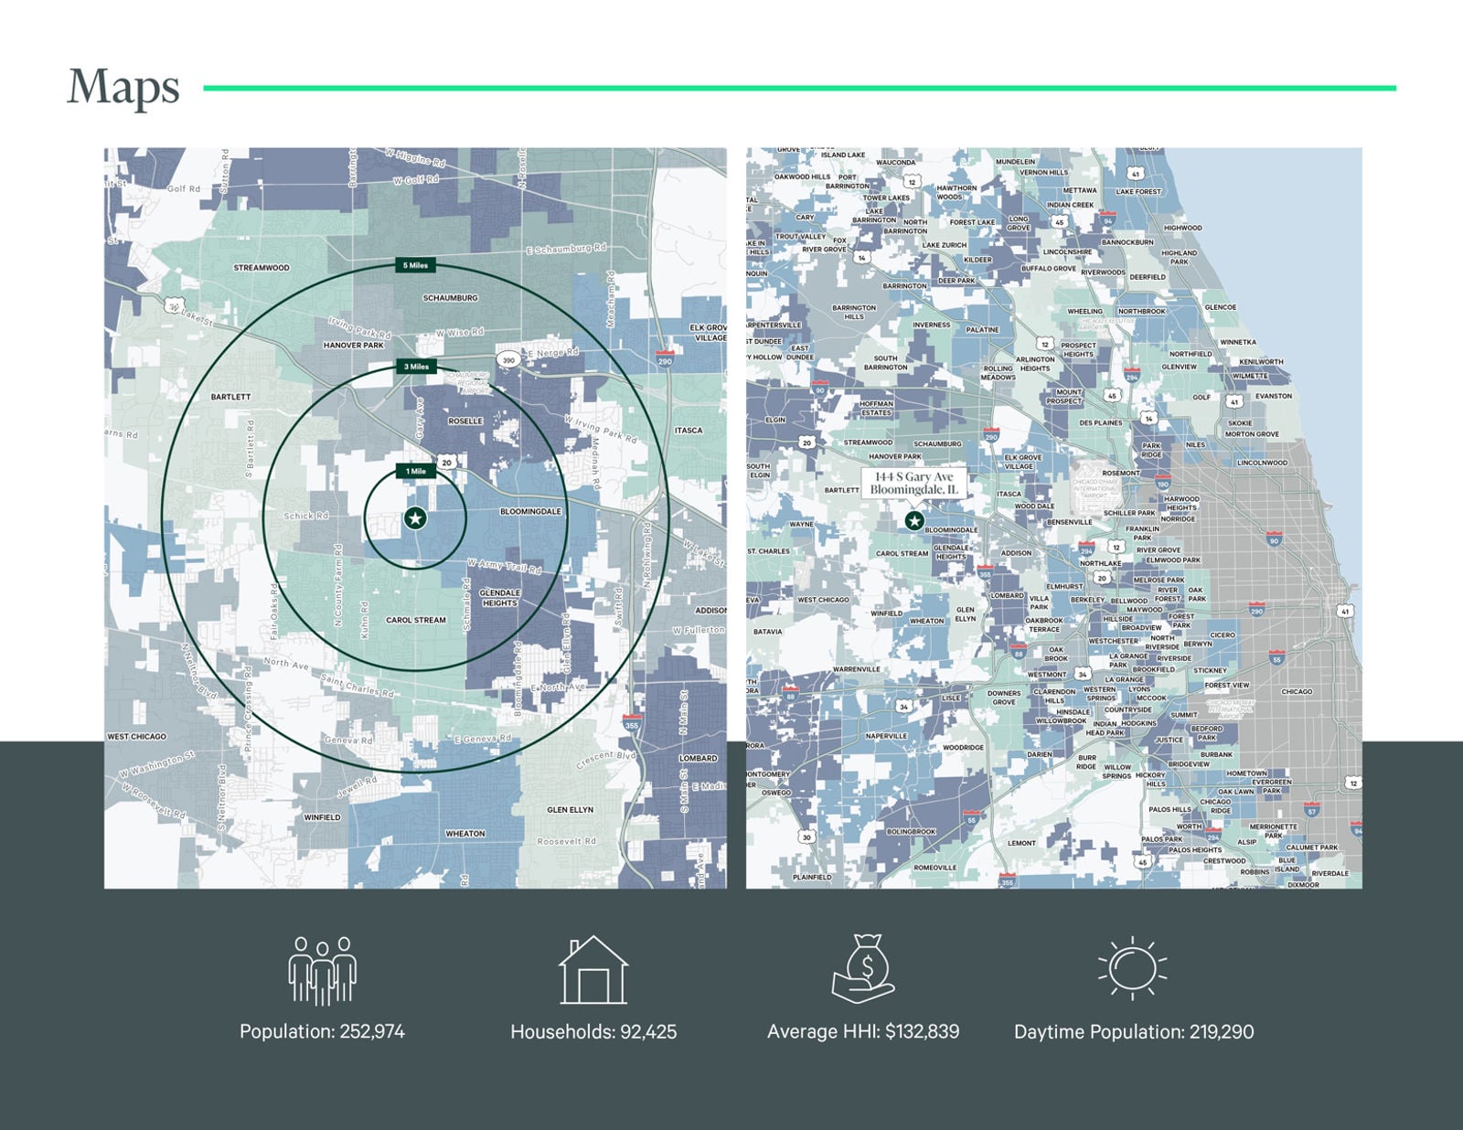
Task: Click the money bag Average HHI icon
Action: click(x=863, y=969)
